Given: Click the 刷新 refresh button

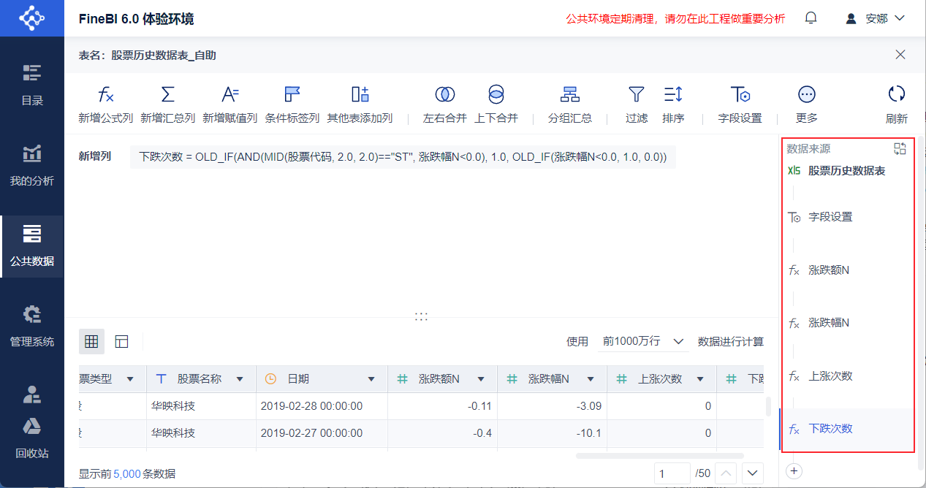Looking at the screenshot, I should click(x=897, y=105).
